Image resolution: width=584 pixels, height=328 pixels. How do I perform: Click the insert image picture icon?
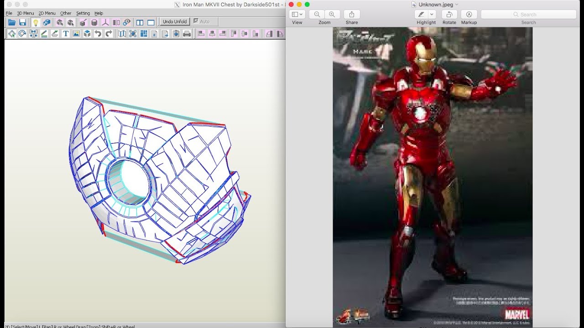[76, 33]
